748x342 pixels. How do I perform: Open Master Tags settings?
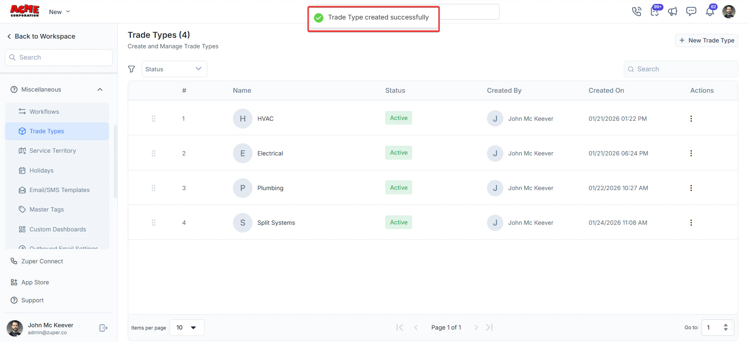click(x=57, y=210)
